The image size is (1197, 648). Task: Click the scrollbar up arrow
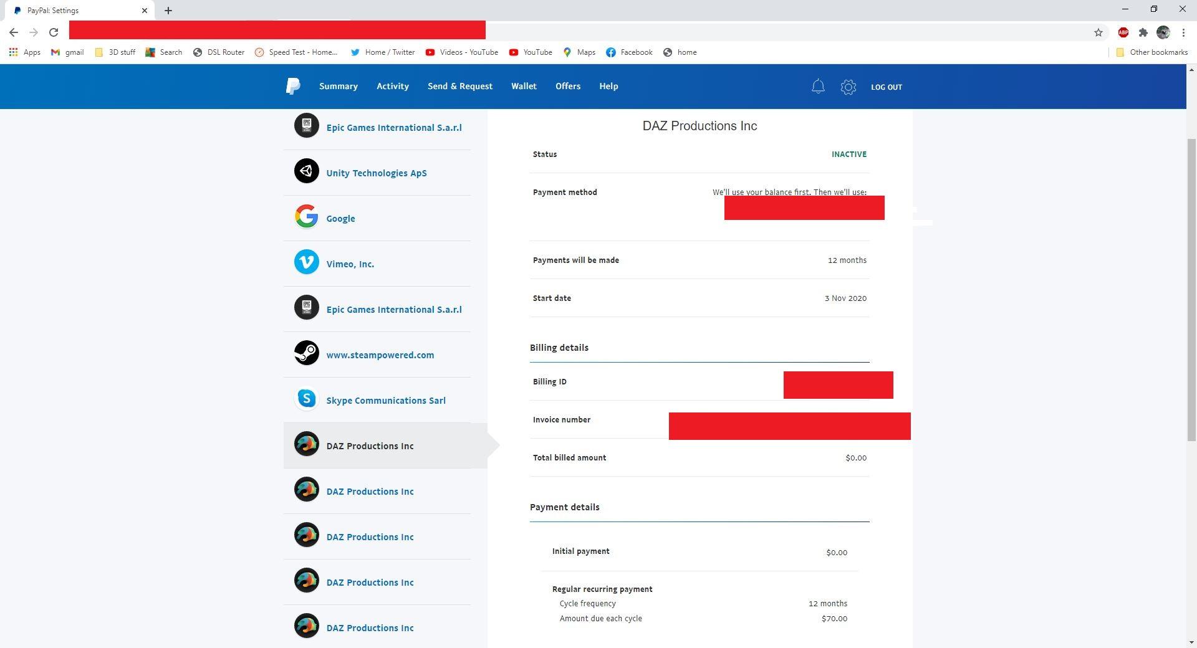coord(1191,69)
